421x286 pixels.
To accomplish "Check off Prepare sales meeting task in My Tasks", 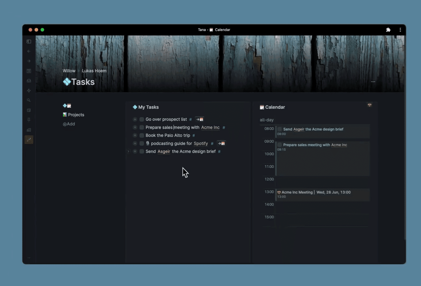I will [142, 127].
